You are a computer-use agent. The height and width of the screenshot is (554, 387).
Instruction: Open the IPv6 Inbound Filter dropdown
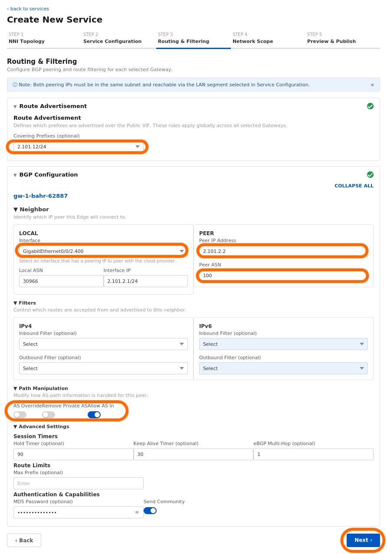click(x=283, y=344)
